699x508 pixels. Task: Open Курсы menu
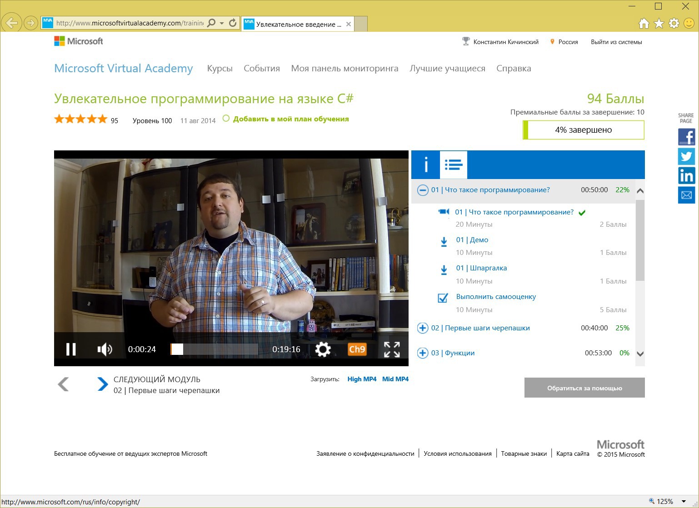pyautogui.click(x=220, y=69)
